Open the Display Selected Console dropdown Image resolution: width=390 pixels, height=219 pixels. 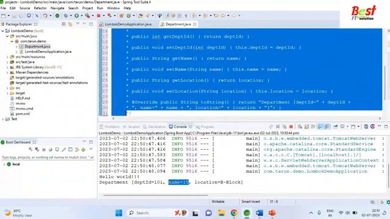pyautogui.click(x=347, y=127)
